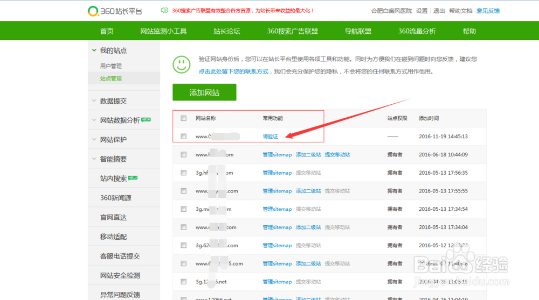Expand the 网站数据分析 sidebar section
539x300 pixels.
(121, 120)
